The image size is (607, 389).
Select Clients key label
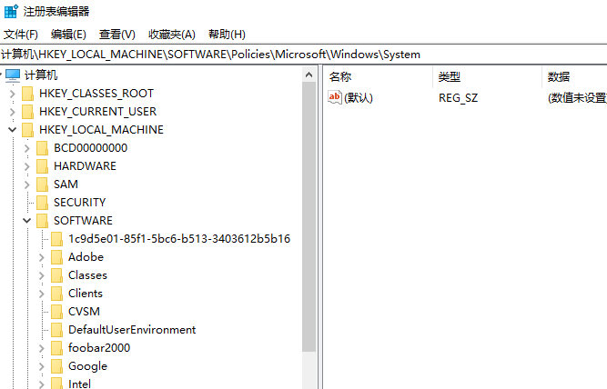click(x=86, y=294)
